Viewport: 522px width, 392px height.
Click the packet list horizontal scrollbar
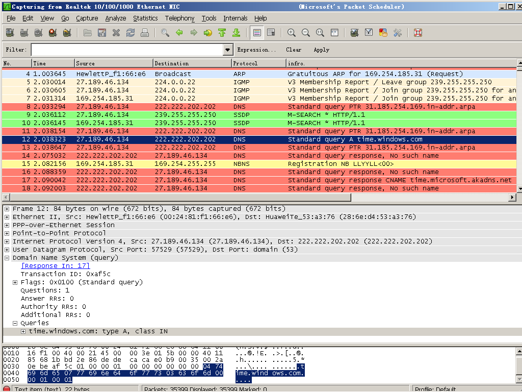coord(179,198)
